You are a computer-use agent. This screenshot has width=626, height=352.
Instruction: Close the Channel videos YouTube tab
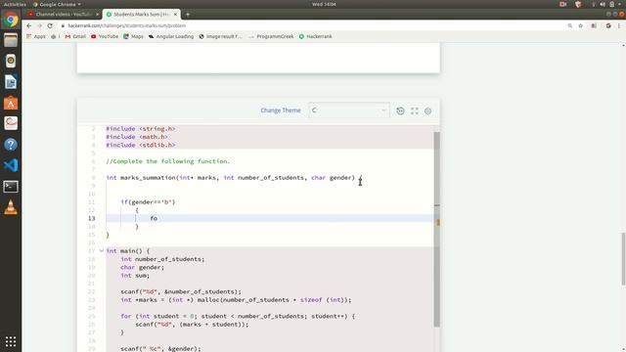(97, 15)
